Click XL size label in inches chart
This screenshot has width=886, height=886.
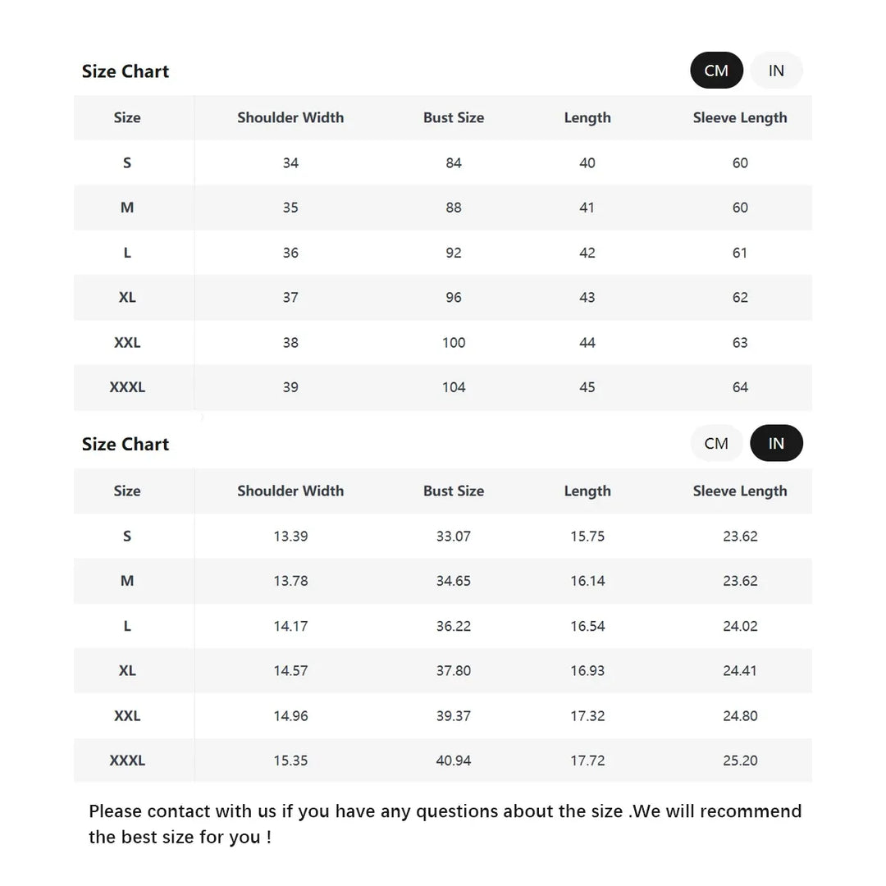pos(127,670)
